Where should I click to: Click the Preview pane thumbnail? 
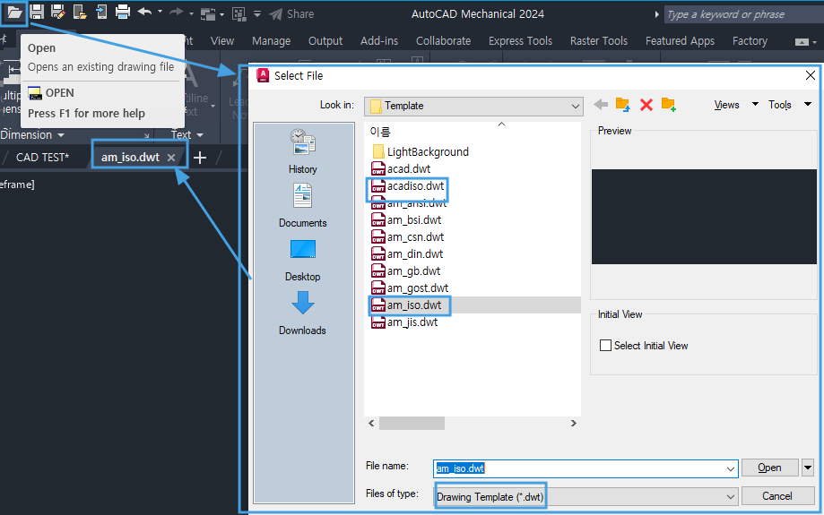tap(704, 216)
